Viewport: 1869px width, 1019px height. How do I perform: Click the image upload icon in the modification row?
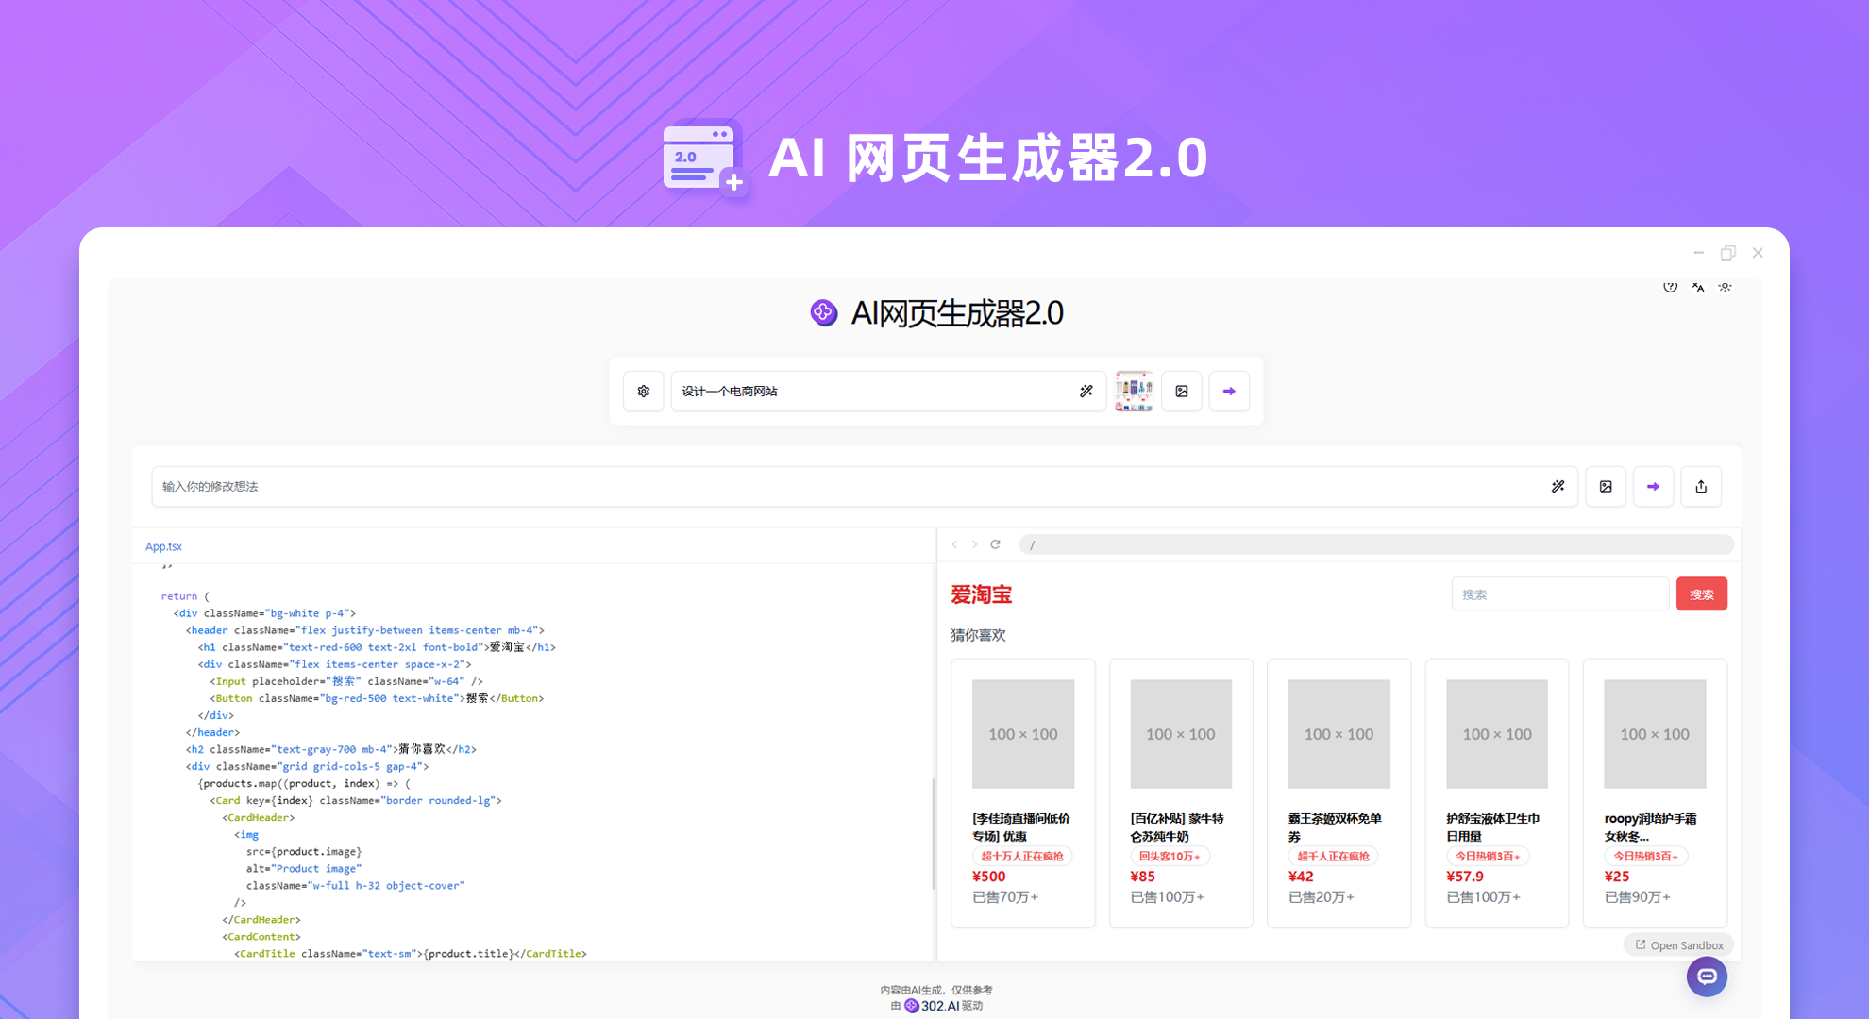[1606, 487]
